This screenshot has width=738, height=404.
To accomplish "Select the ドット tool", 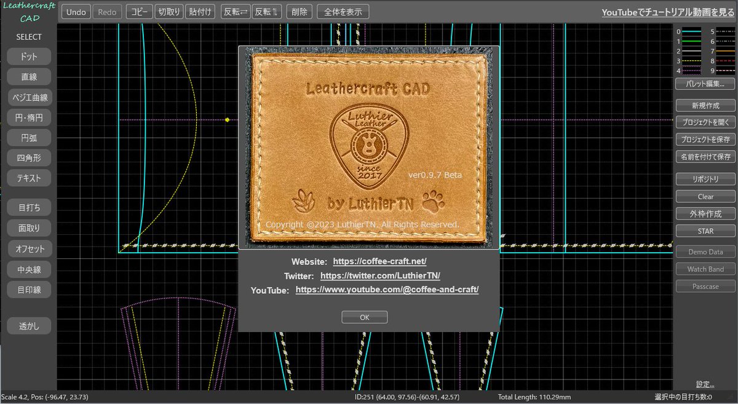I will pos(29,56).
